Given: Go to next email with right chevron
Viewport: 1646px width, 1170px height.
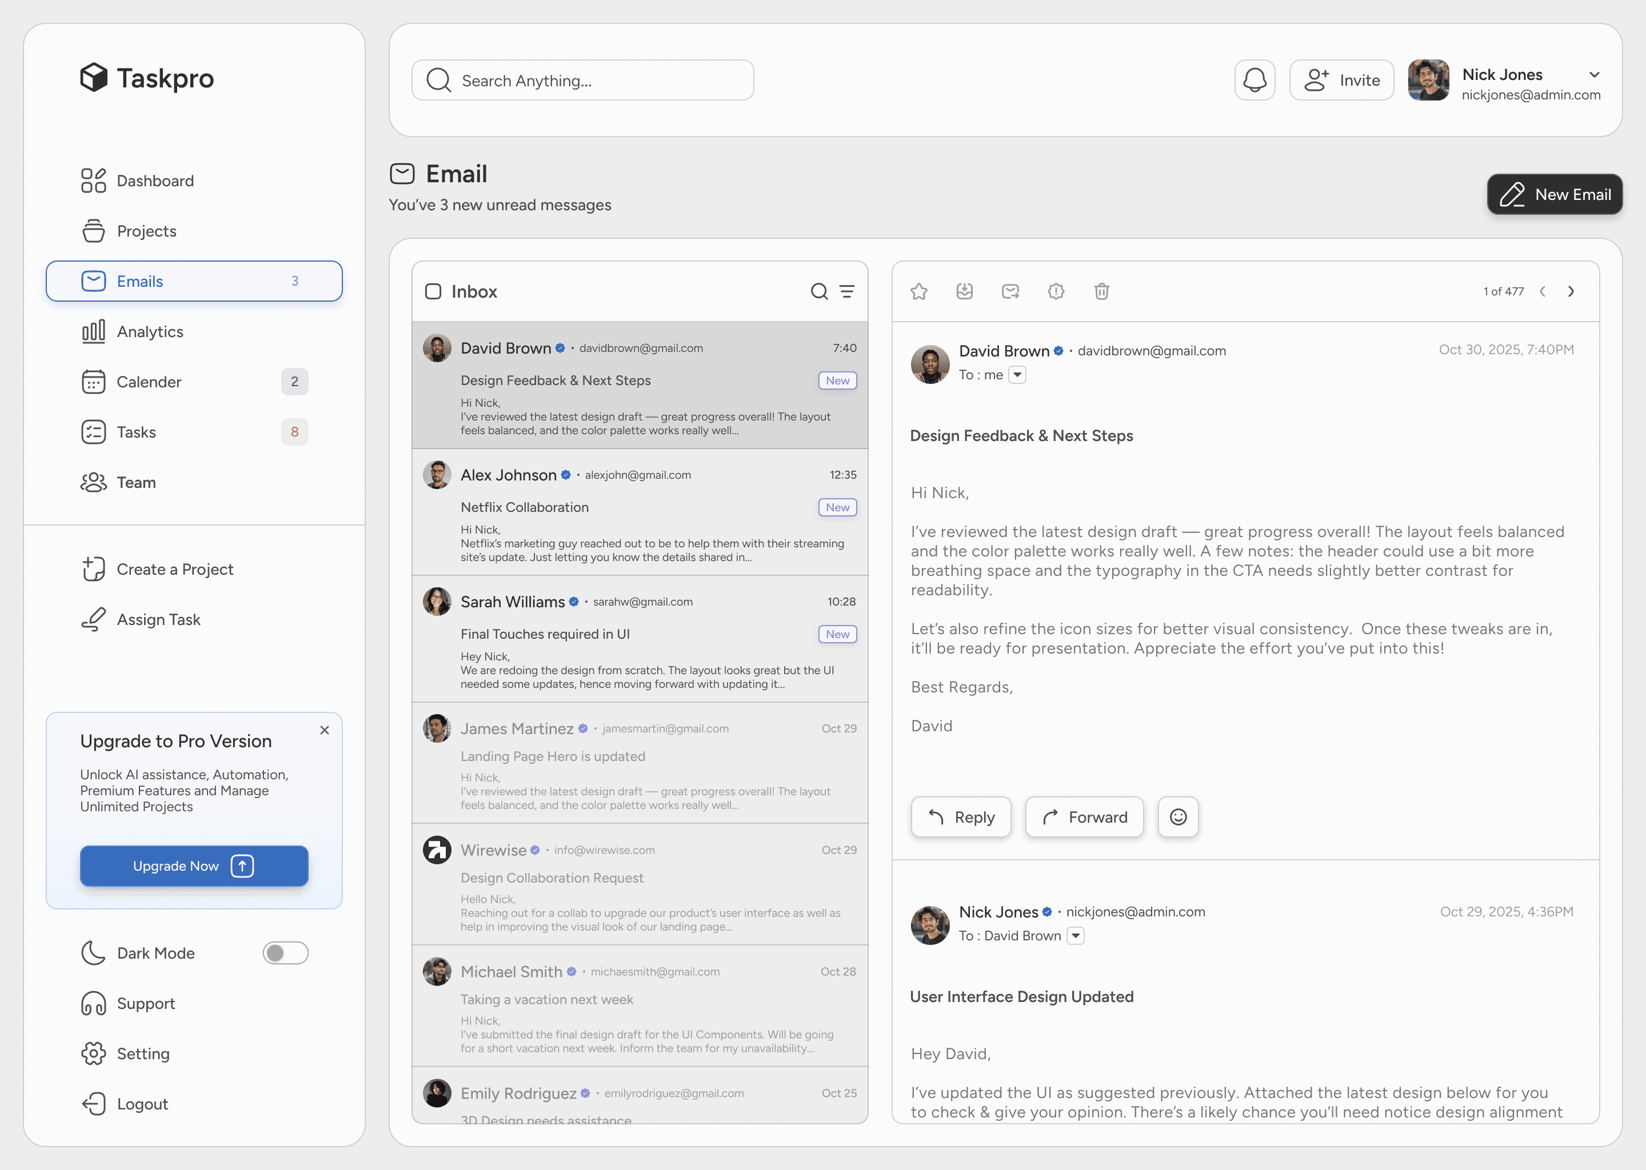Looking at the screenshot, I should click(1571, 292).
